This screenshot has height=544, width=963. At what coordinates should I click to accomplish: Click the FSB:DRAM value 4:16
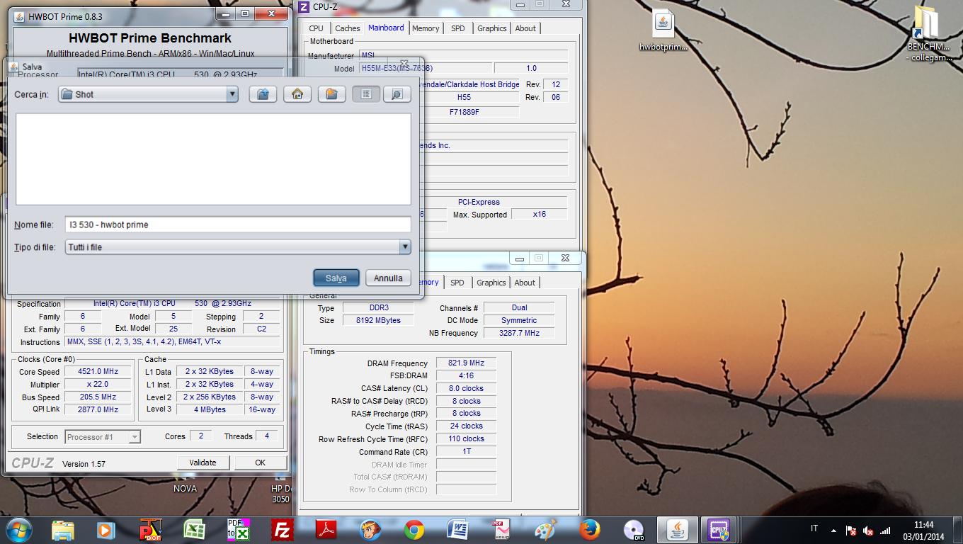[466, 375]
